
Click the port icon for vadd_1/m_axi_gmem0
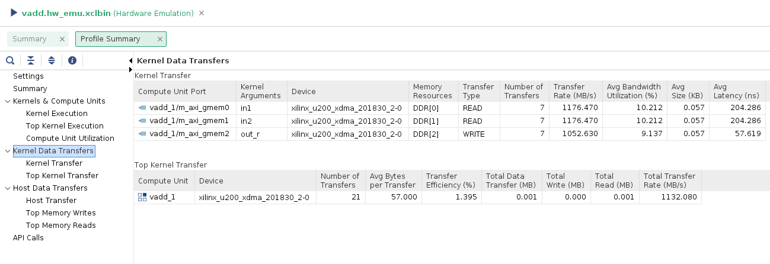142,108
